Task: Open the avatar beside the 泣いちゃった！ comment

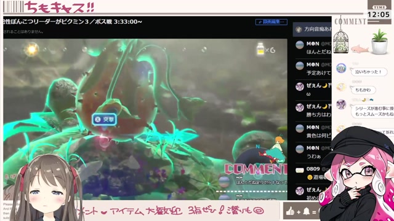Action: (x=341, y=68)
